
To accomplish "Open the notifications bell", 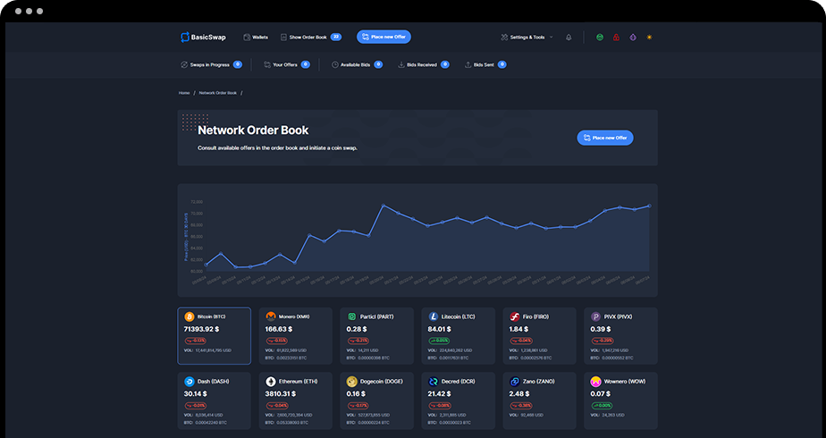I will [569, 38].
